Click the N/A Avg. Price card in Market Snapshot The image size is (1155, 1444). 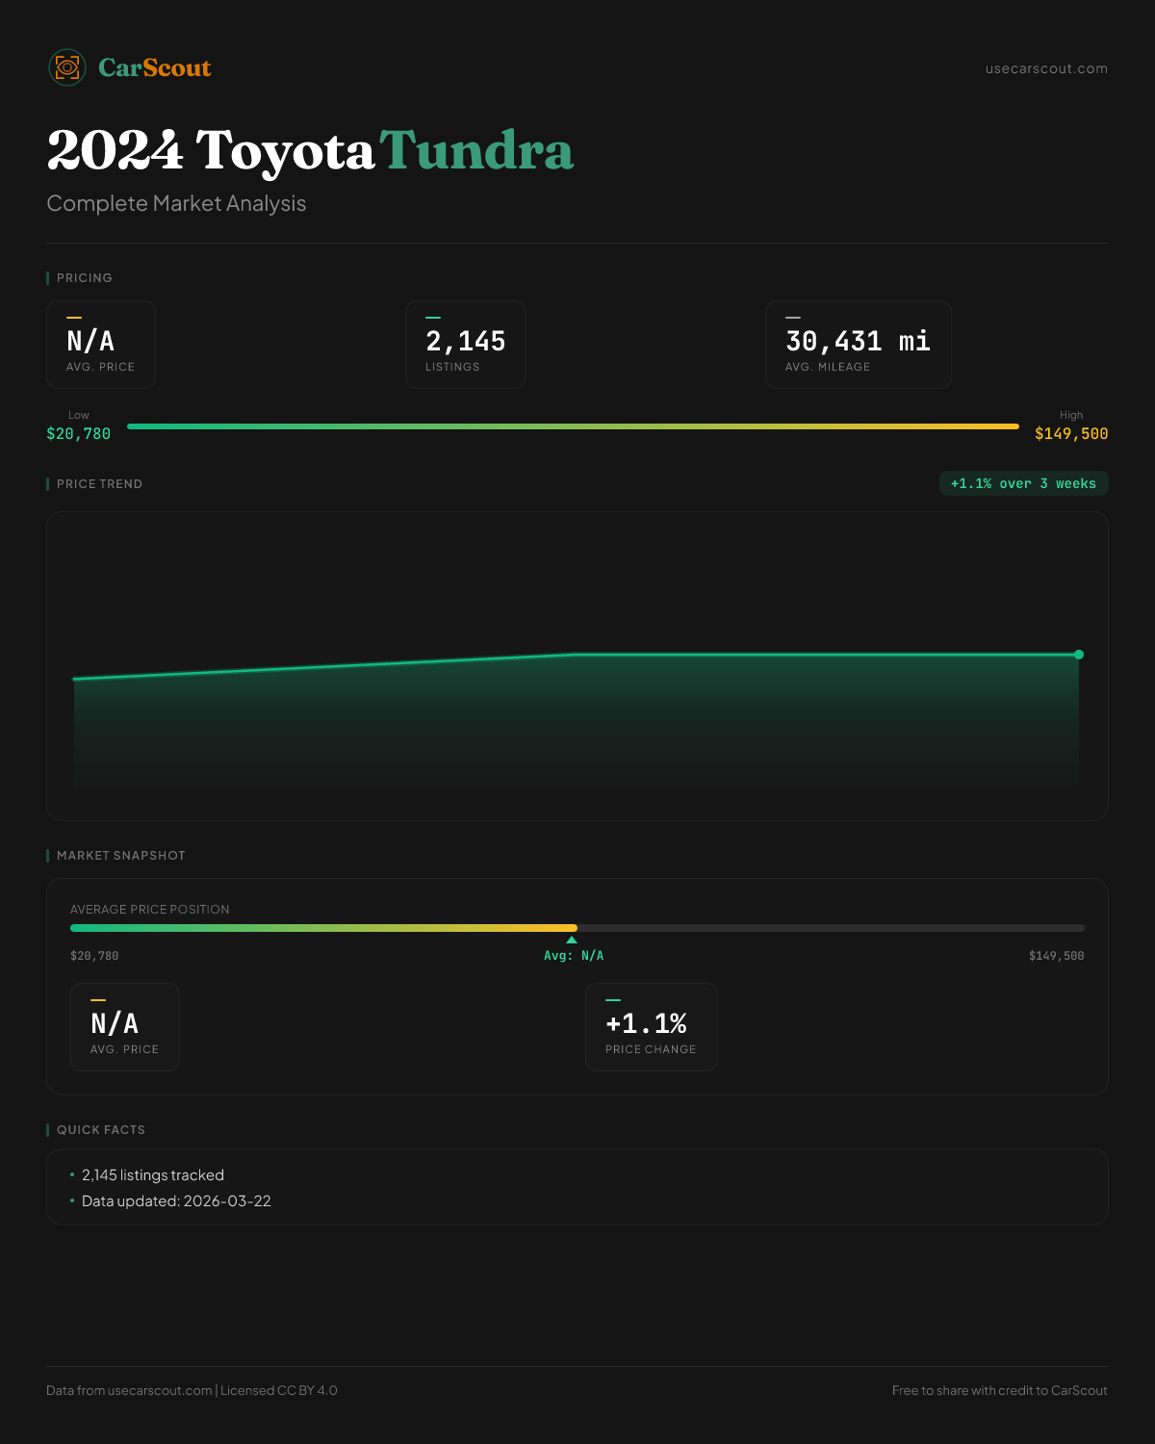tap(125, 1027)
